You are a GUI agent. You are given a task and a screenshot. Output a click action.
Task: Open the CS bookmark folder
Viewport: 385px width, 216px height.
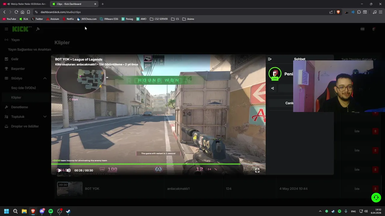tap(175, 19)
